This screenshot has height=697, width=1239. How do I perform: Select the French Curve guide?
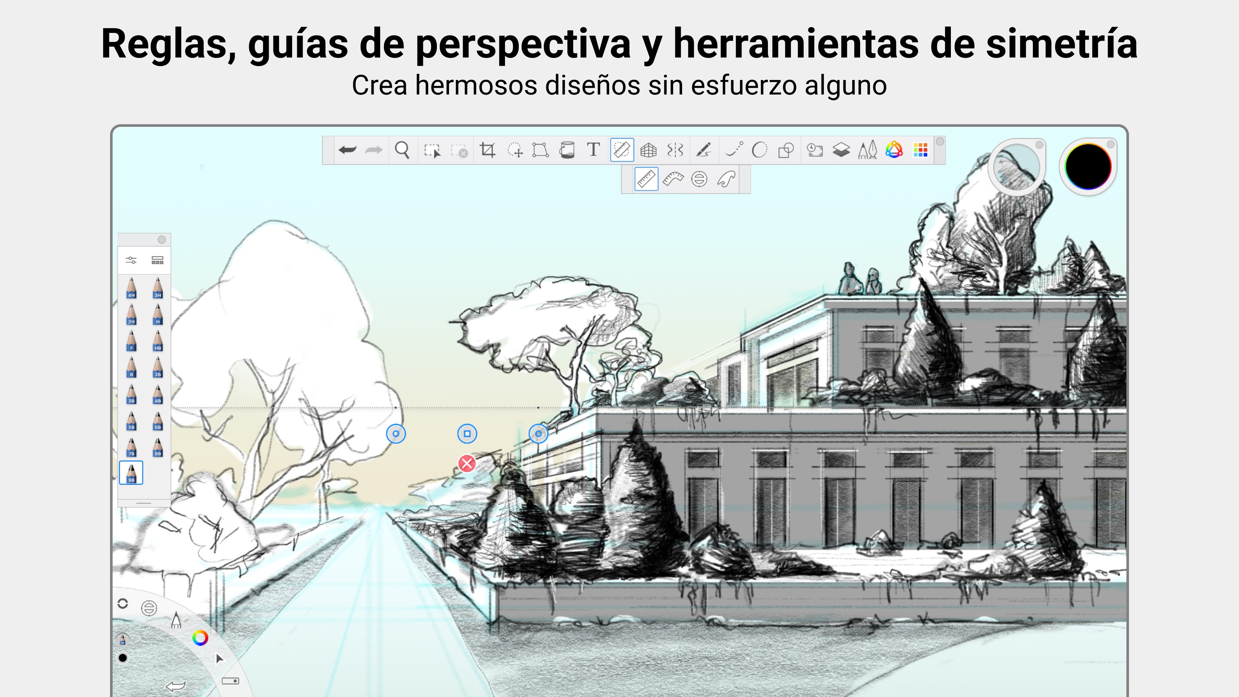726,179
